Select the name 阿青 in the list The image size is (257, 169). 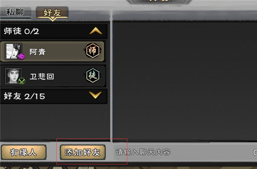(38, 52)
